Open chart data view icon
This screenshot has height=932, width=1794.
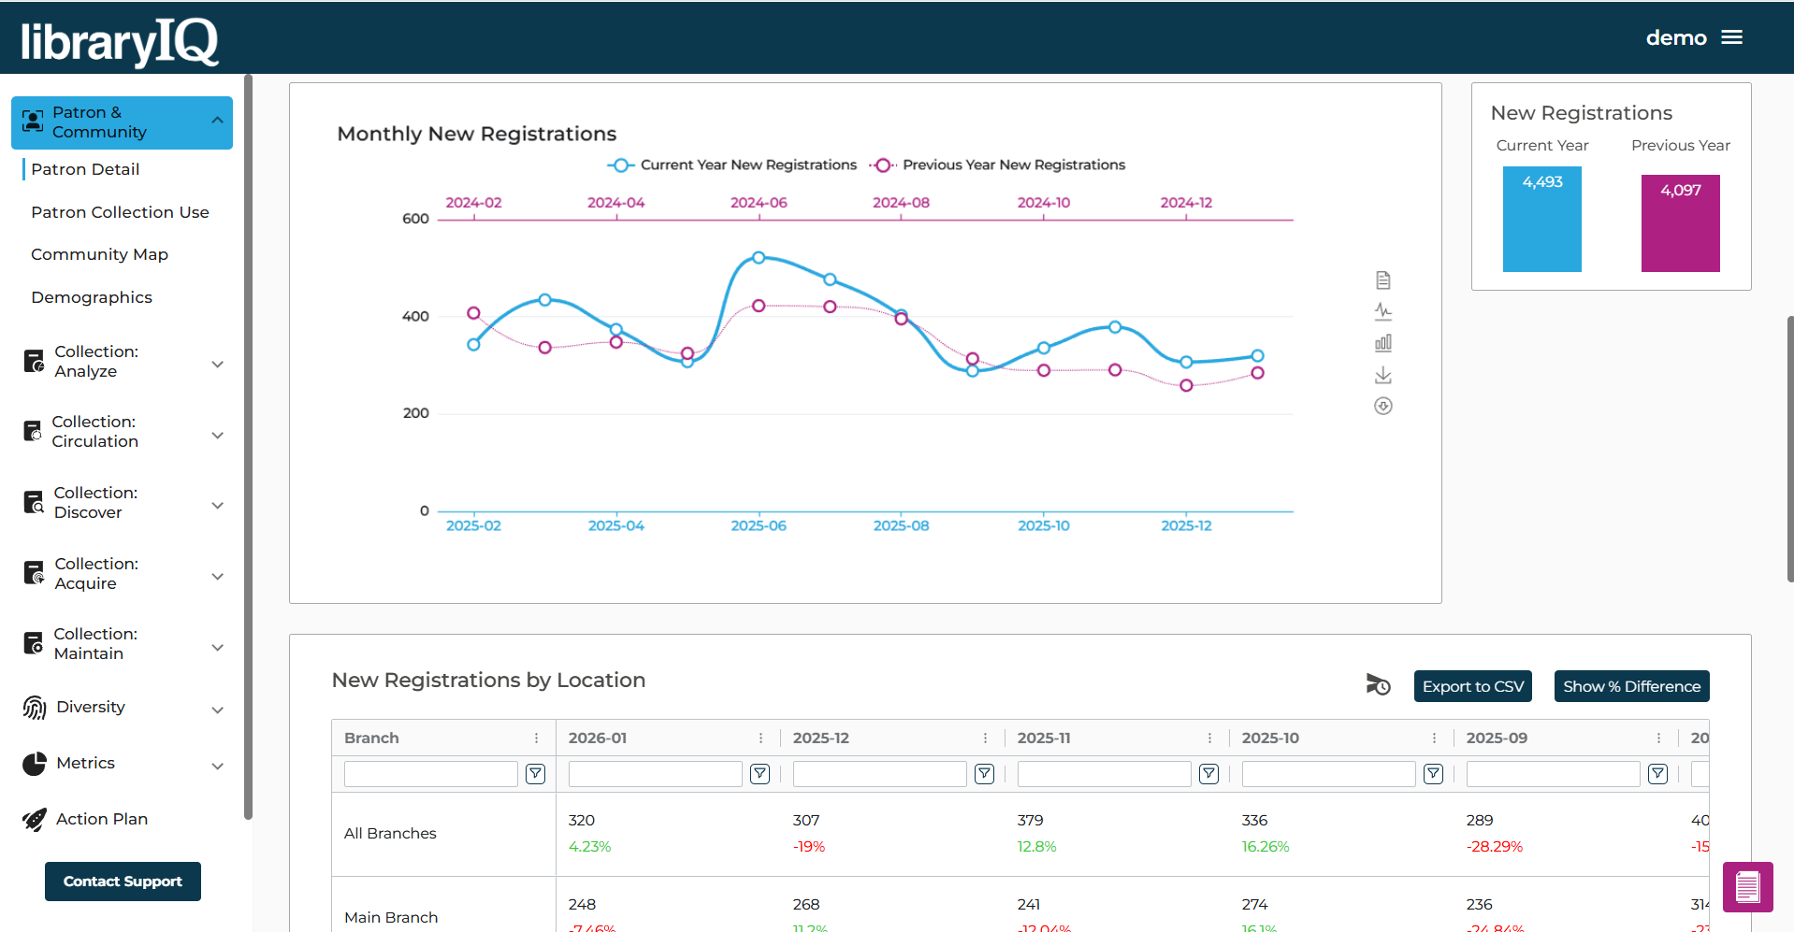click(x=1383, y=280)
